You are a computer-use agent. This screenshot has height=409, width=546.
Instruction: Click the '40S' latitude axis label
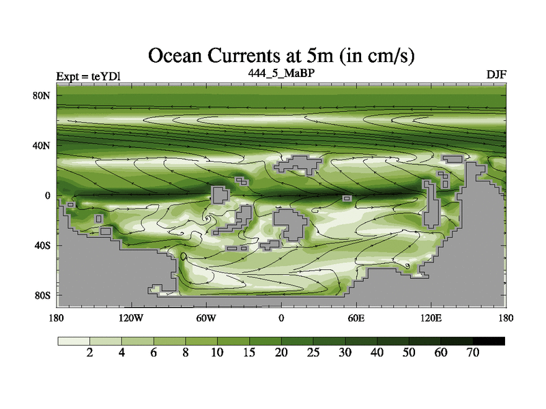pyautogui.click(x=43, y=245)
